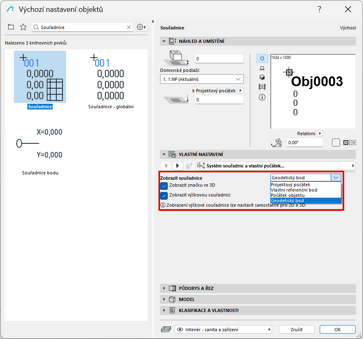
Task: Open library settings gear menu
Action: click(x=141, y=27)
